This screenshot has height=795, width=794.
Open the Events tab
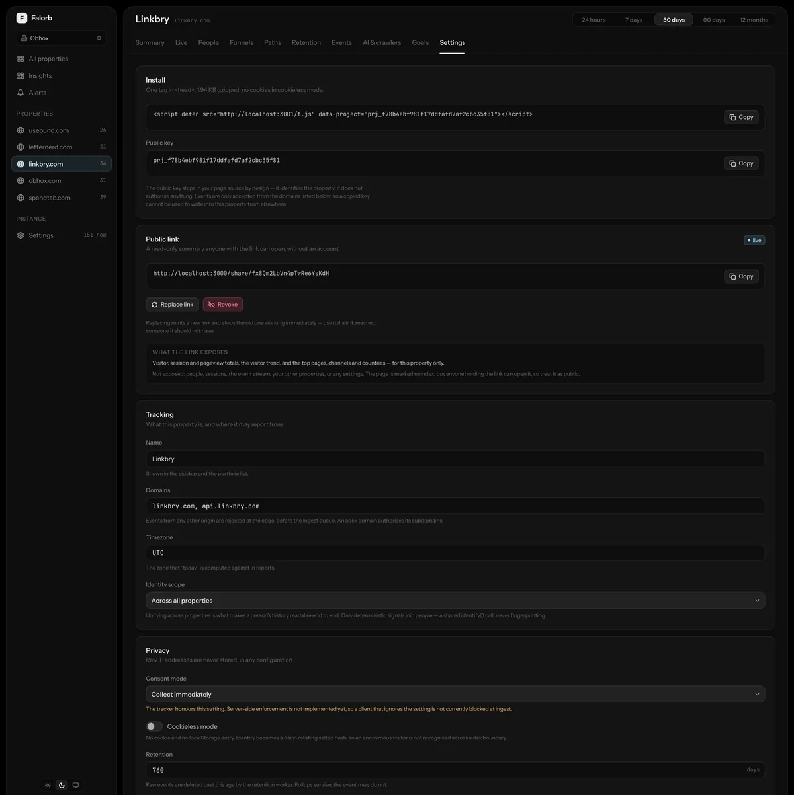point(341,42)
